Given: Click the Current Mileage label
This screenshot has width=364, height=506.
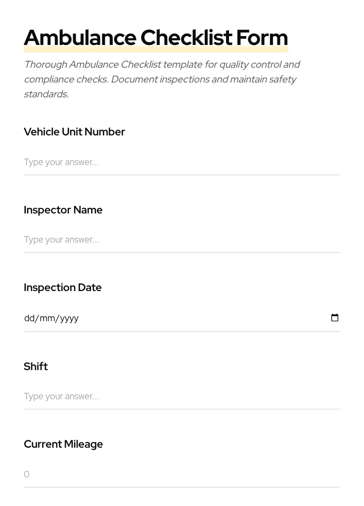Looking at the screenshot, I should (63, 444).
